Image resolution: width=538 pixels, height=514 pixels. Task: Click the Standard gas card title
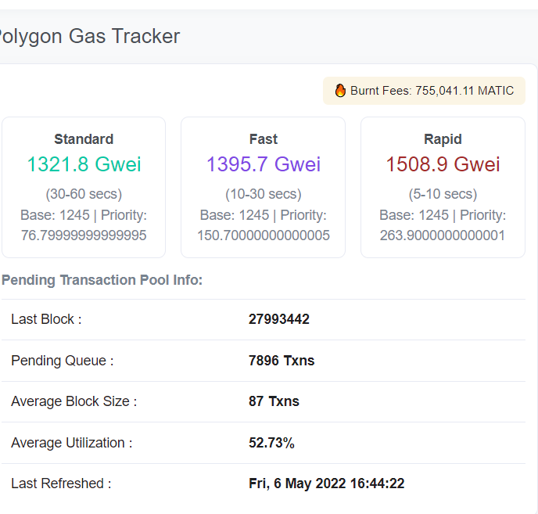pyautogui.click(x=84, y=139)
